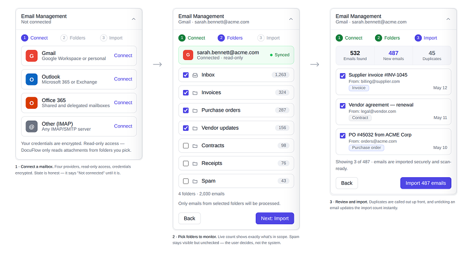Uncheck the Supplier invoice #INV-1045 email
This screenshot has width=470, height=256.
point(343,76)
